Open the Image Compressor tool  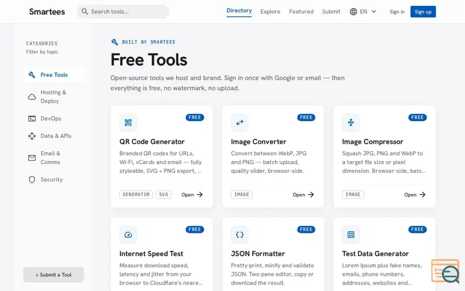(415, 194)
